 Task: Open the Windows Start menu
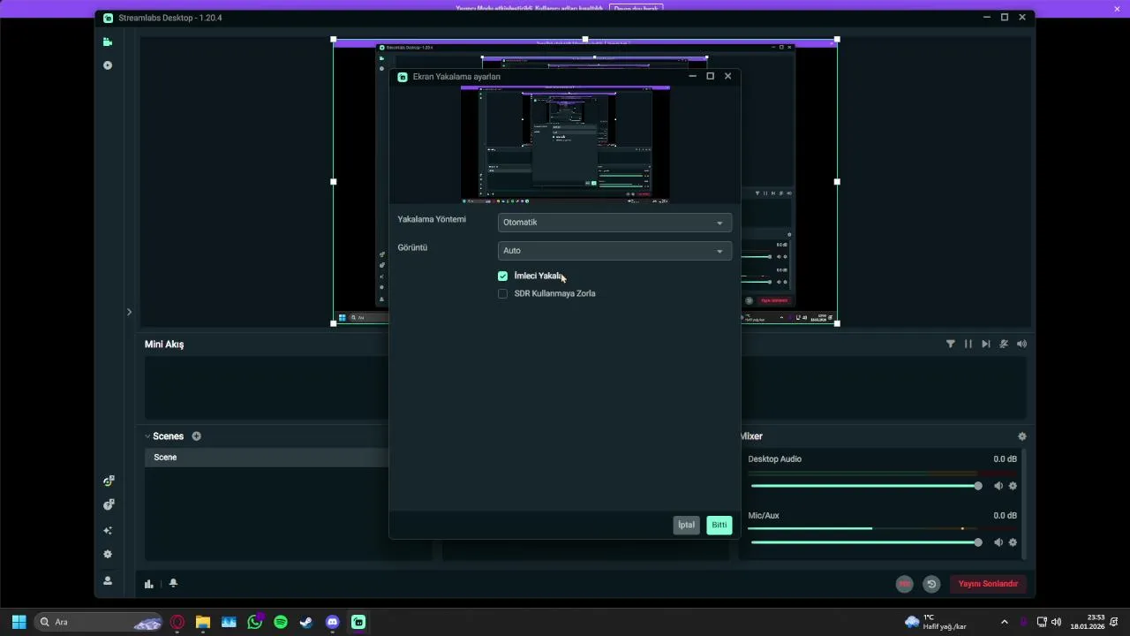(19, 622)
